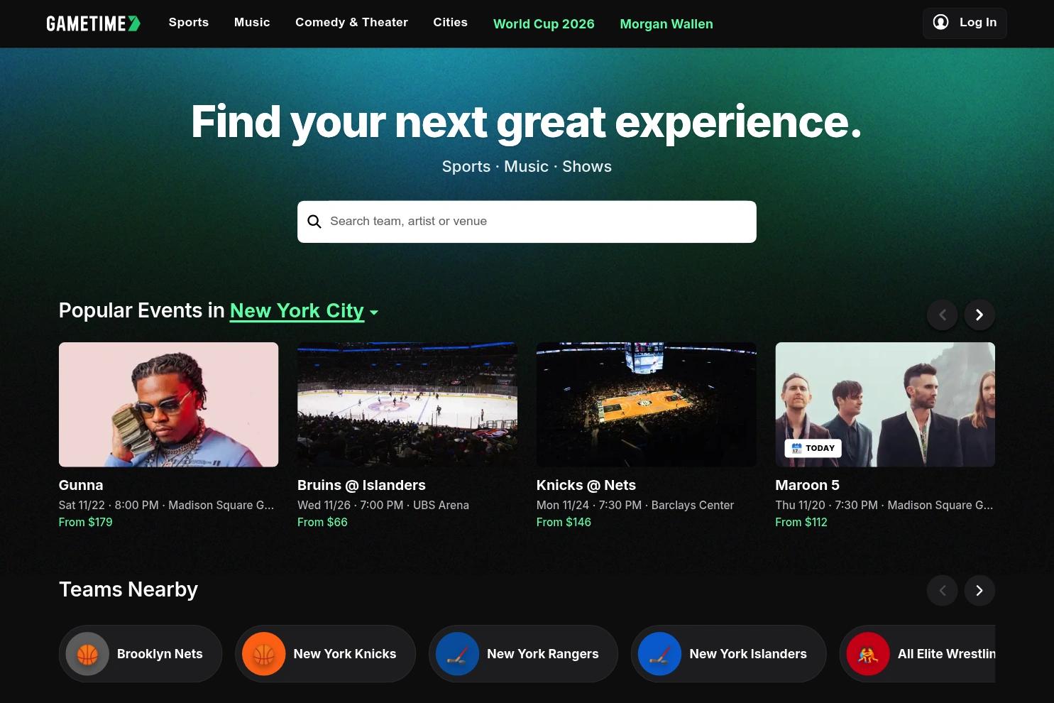Click the Bruins @ Islanders event title
Screen dimensions: 1054x703
[361, 485]
